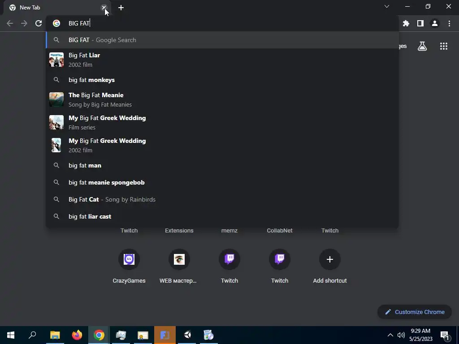Screen dimensions: 459x344
Task: Click the Google icon in the address bar
Action: (56, 23)
